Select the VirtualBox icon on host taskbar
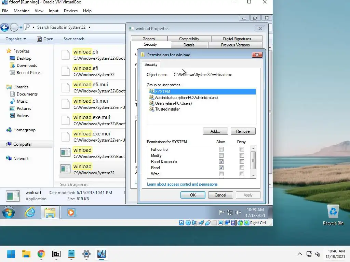The image size is (350, 262). [x=101, y=254]
